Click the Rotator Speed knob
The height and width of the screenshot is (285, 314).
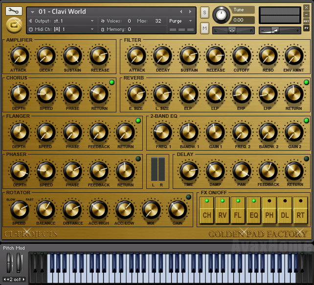click(20, 209)
